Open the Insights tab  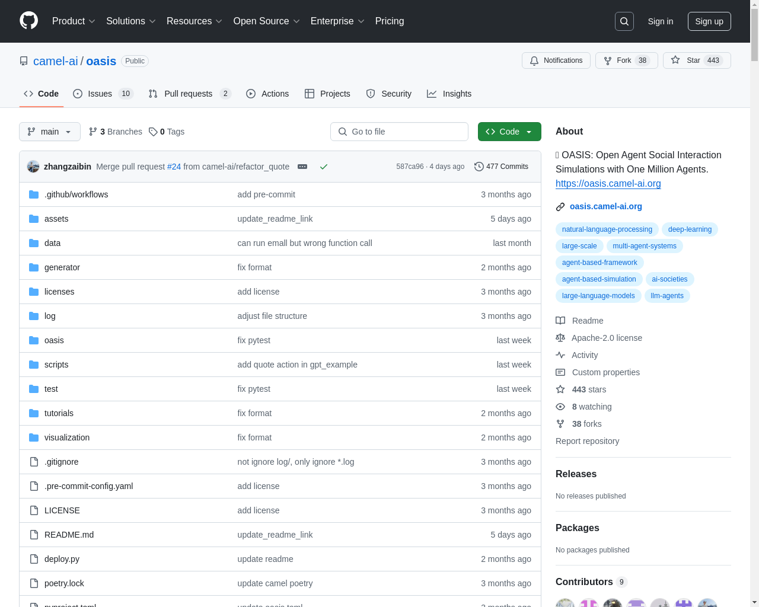449,94
